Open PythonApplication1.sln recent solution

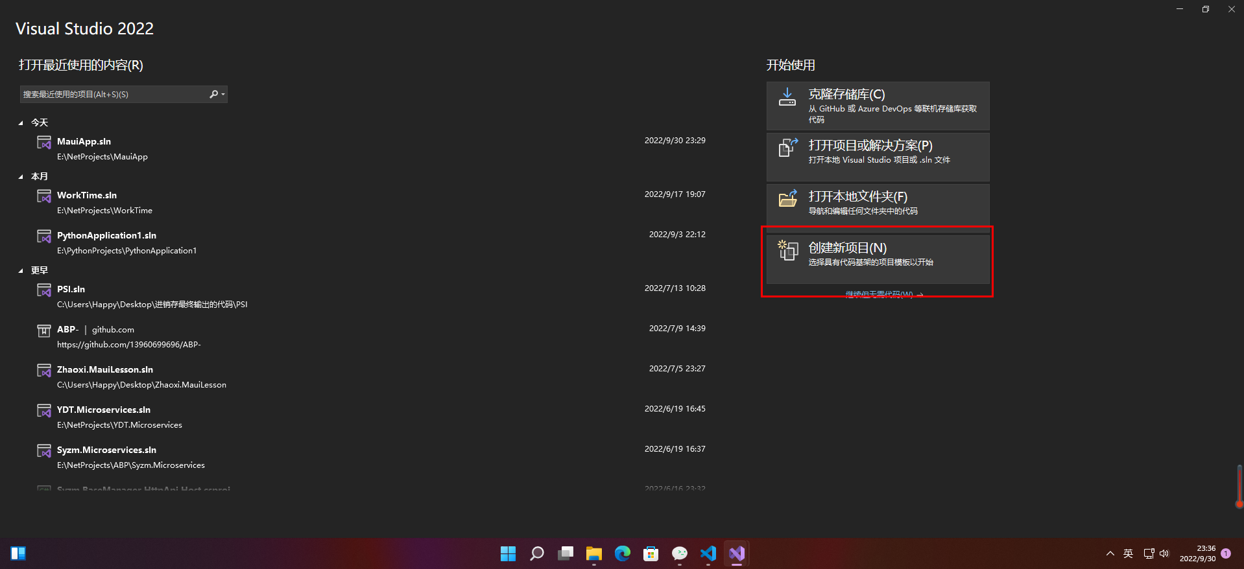click(x=371, y=242)
